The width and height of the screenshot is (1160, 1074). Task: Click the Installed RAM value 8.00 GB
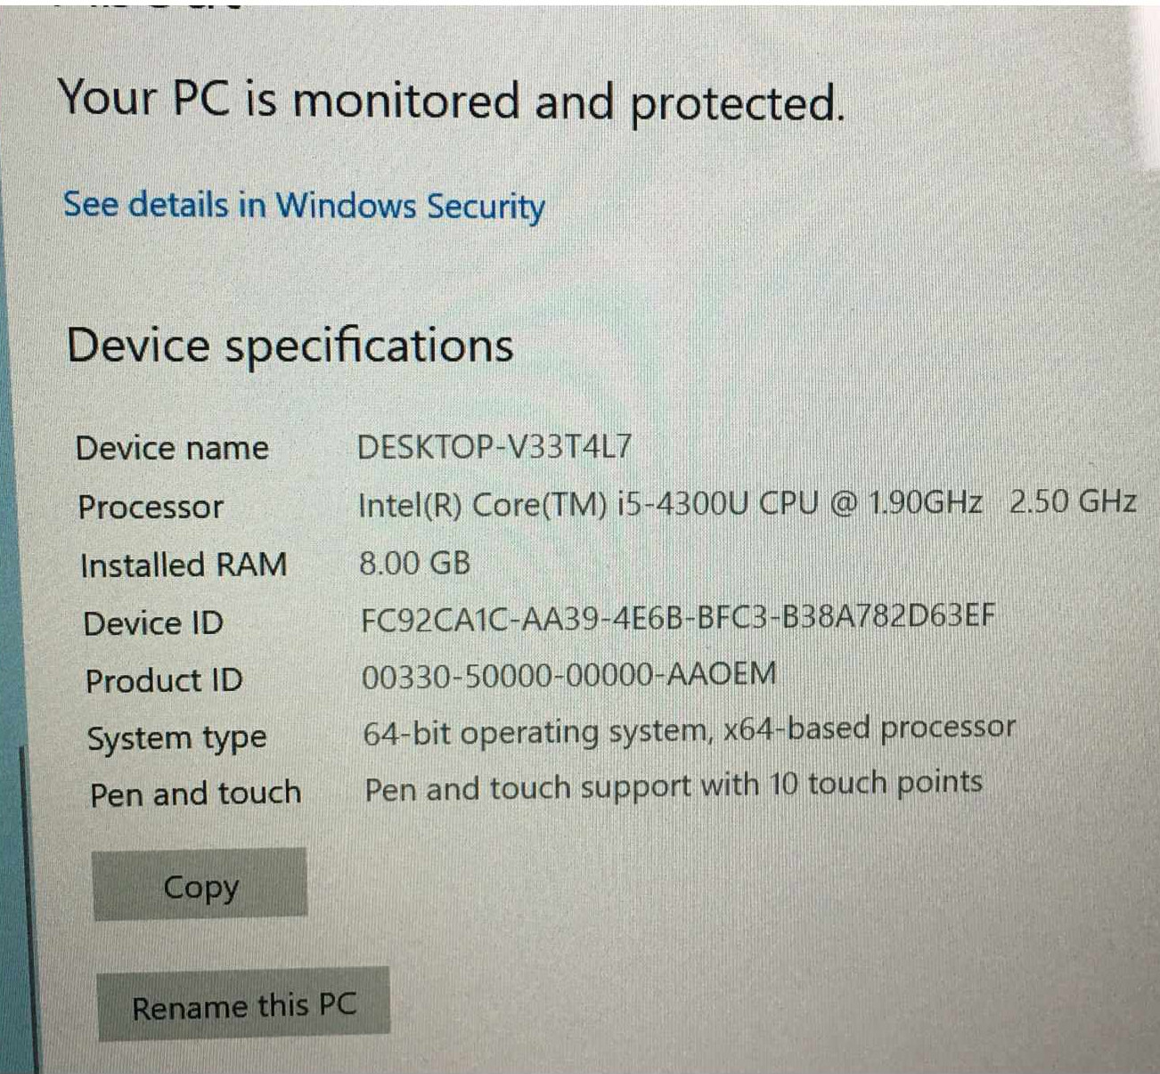point(414,563)
